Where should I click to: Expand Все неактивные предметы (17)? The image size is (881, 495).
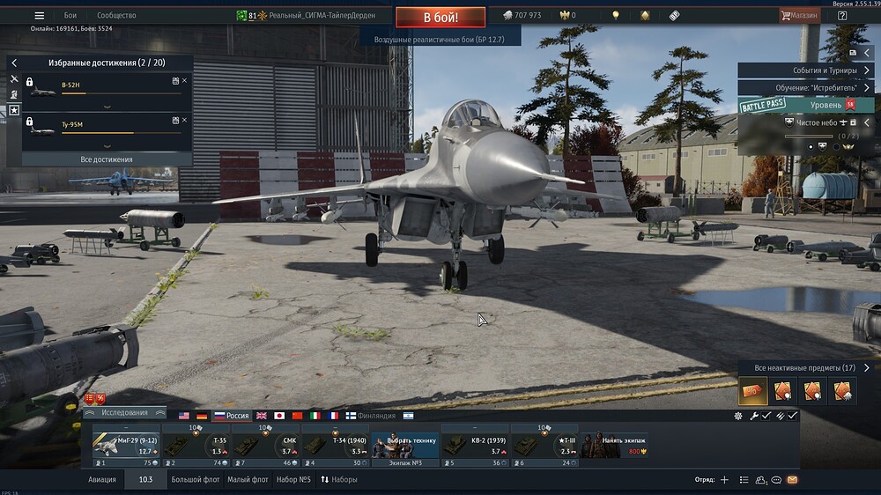pyautogui.click(x=806, y=367)
